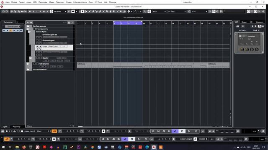268x150 pixels.
Task: Open the Студия menu
Action: [x=69, y=2]
